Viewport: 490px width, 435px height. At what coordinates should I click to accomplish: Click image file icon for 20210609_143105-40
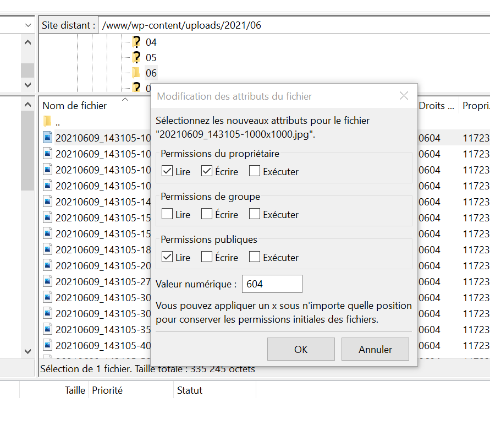pyautogui.click(x=48, y=345)
